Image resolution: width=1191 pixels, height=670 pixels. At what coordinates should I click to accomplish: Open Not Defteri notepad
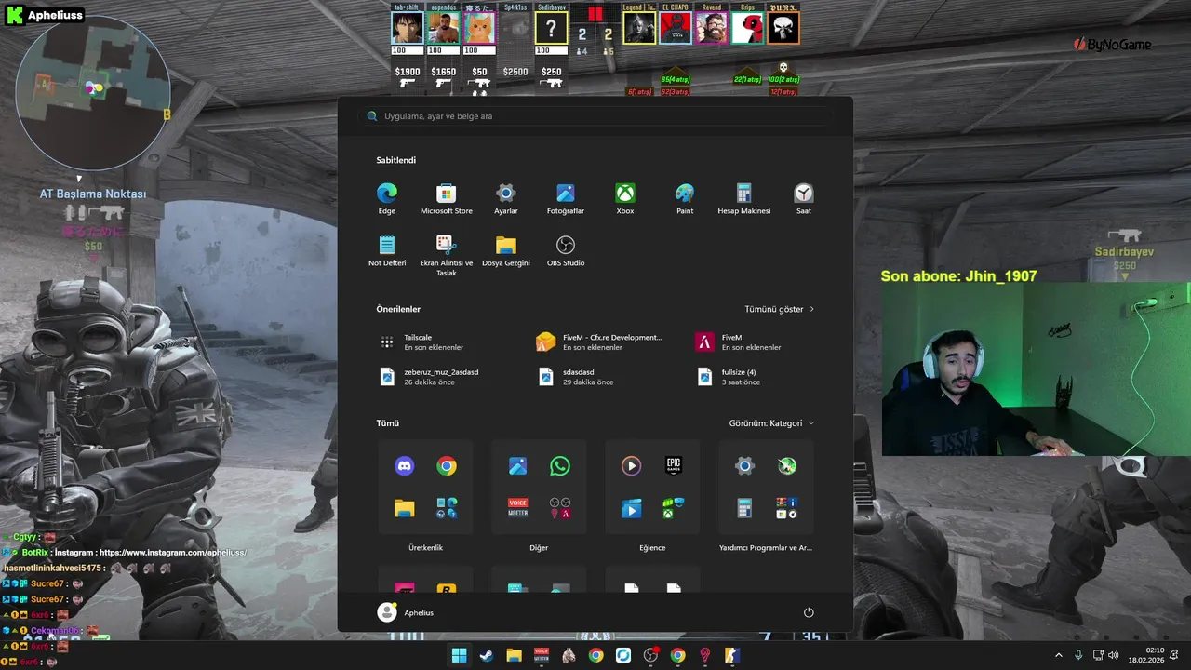coord(387,251)
